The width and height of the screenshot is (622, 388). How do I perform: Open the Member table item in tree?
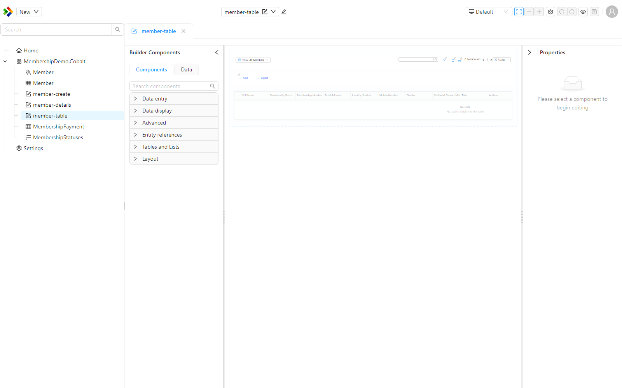pyautogui.click(x=40, y=83)
